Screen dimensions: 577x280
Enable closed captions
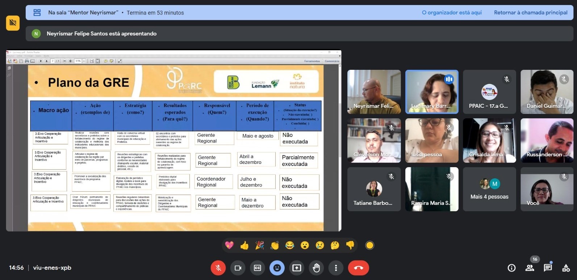257,268
